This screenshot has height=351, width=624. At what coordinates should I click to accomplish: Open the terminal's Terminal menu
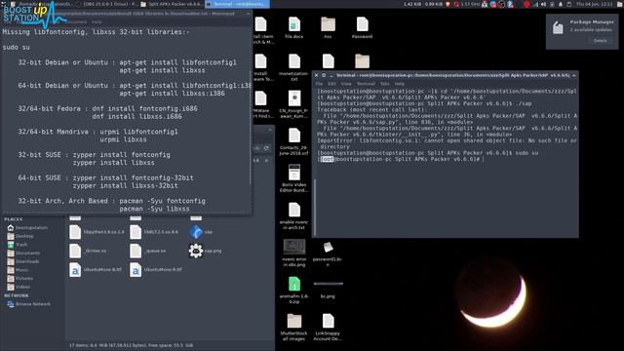(x=366, y=84)
